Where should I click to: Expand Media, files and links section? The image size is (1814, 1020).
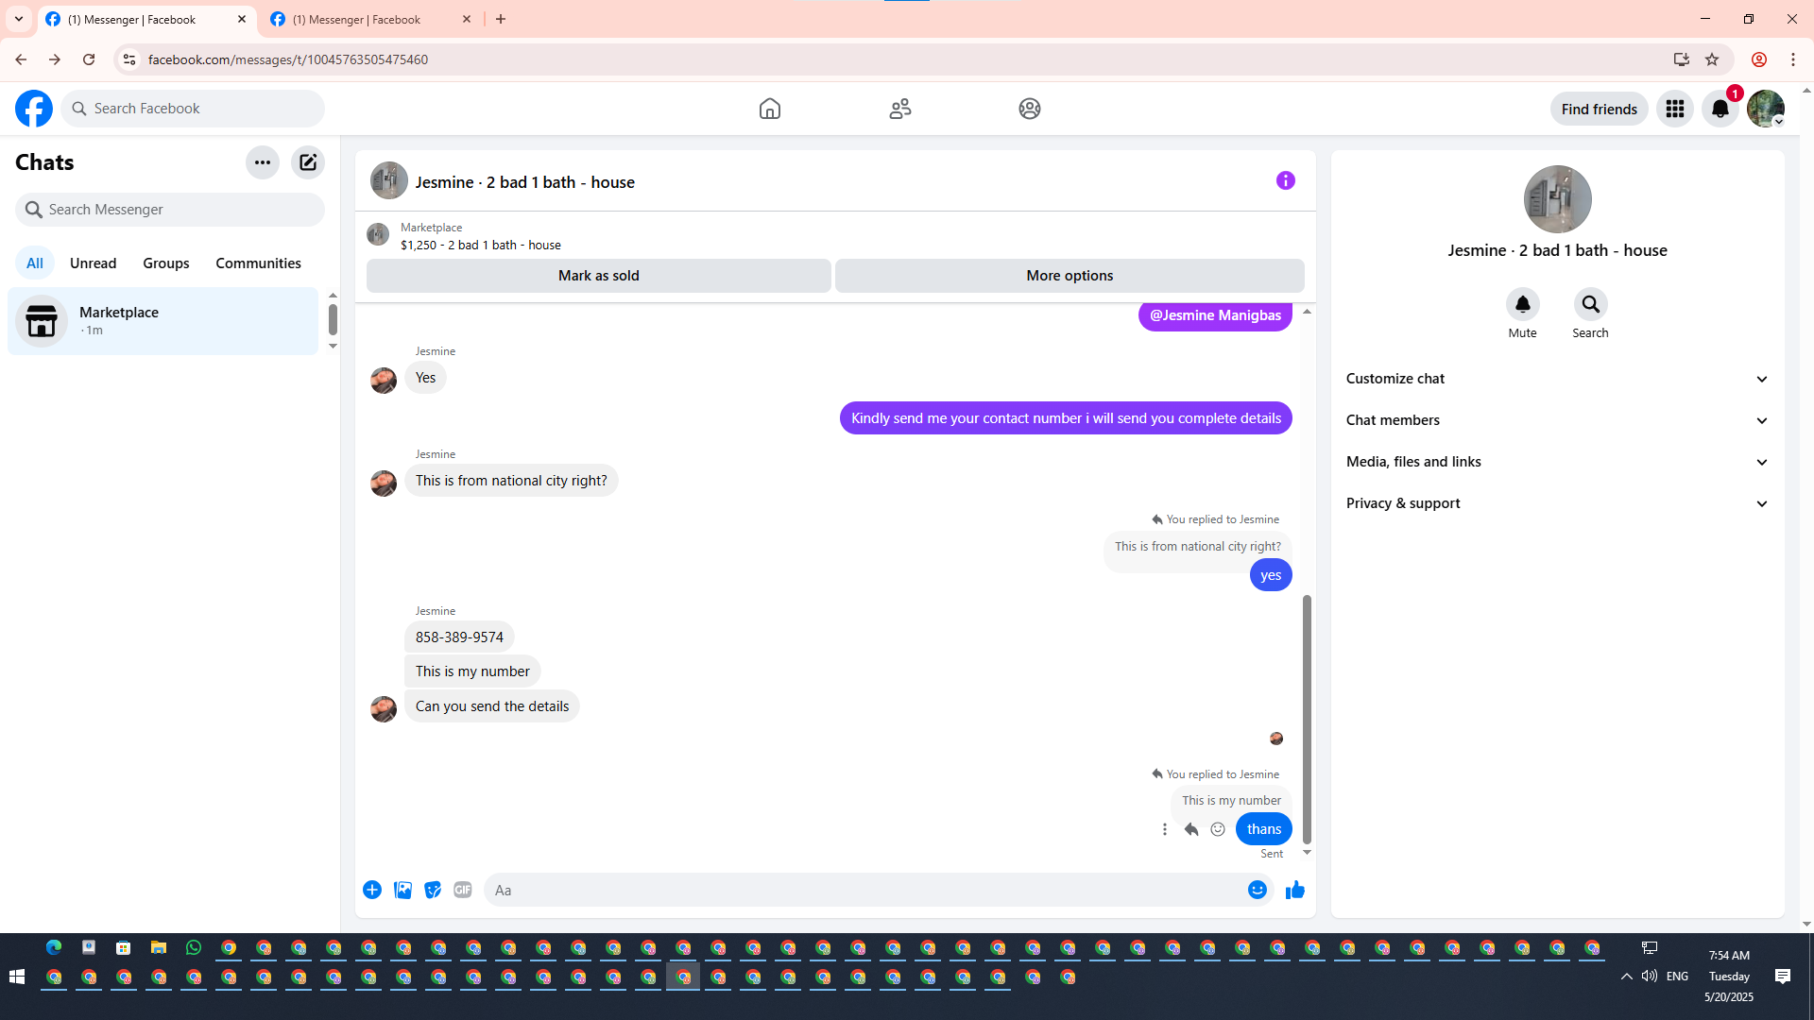tap(1557, 462)
